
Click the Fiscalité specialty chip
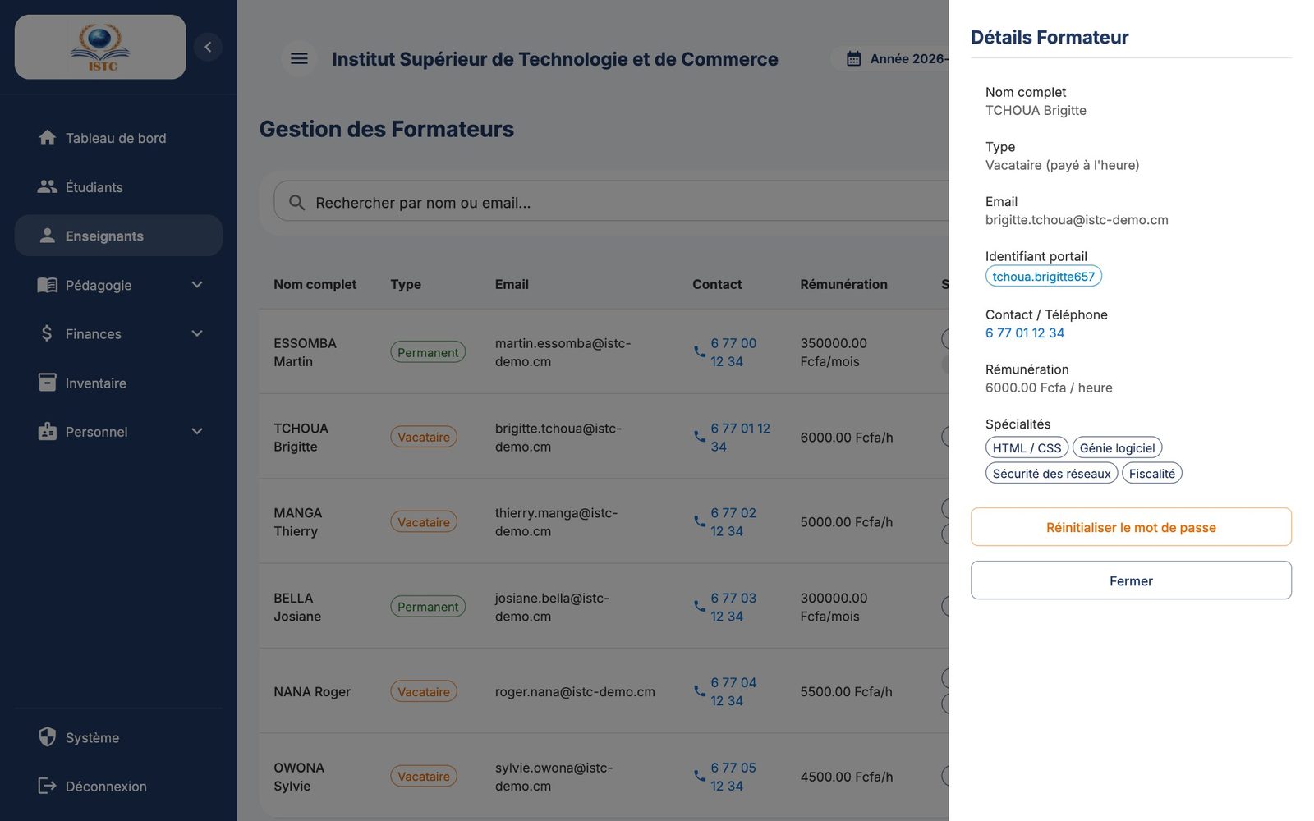(x=1151, y=473)
